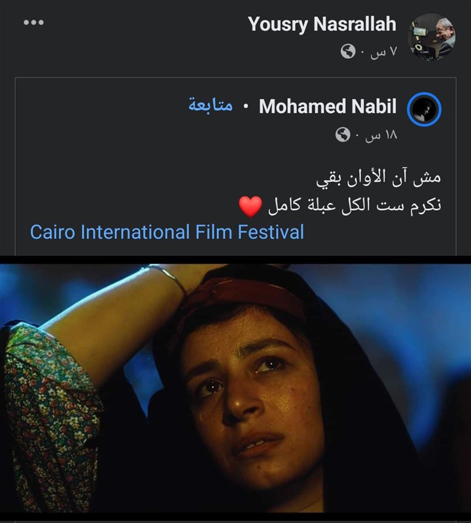Open Mohamed Nabil's story-ringed avatar

424,109
